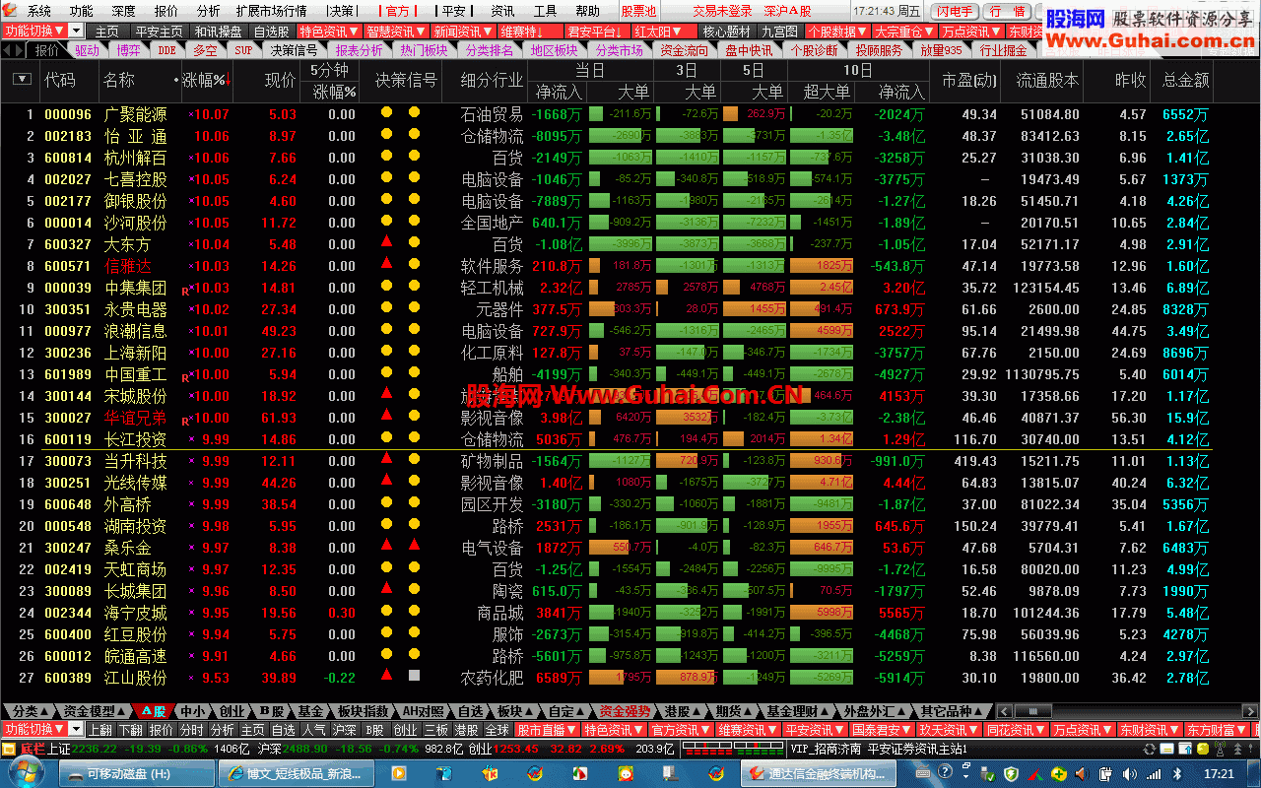Switch to the DDE tab

click(x=166, y=50)
